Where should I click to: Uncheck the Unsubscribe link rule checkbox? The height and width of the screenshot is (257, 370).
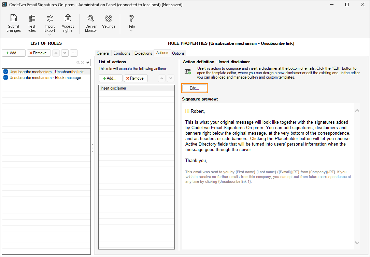[x=5, y=72]
